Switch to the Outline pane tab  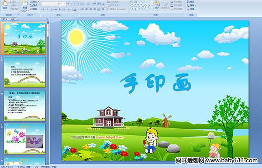(13, 19)
